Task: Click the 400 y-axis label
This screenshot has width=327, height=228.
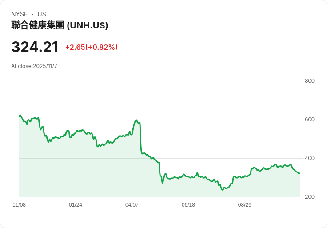Action: coord(310,158)
